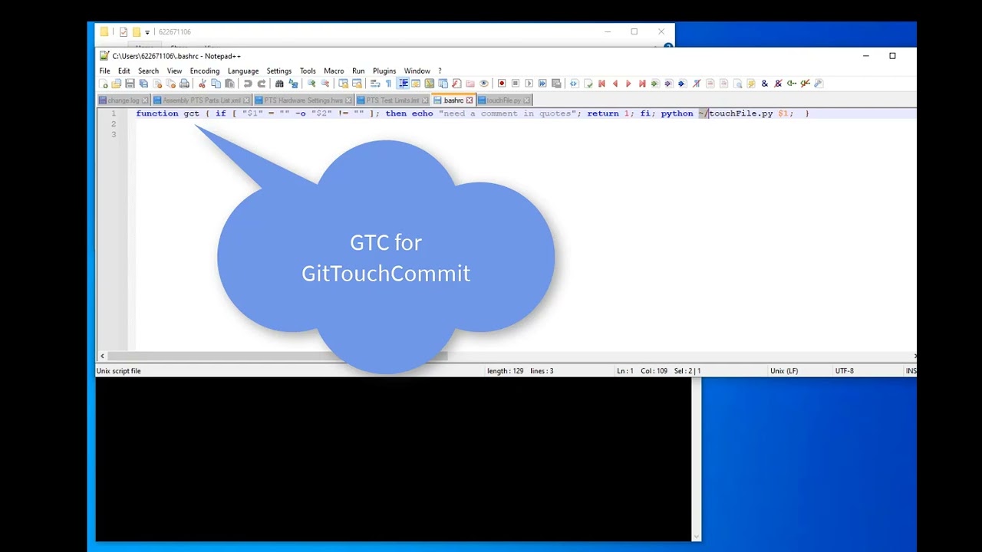Image resolution: width=982 pixels, height=552 pixels.
Task: Click the Save Recorded Macro icon
Action: point(556,84)
